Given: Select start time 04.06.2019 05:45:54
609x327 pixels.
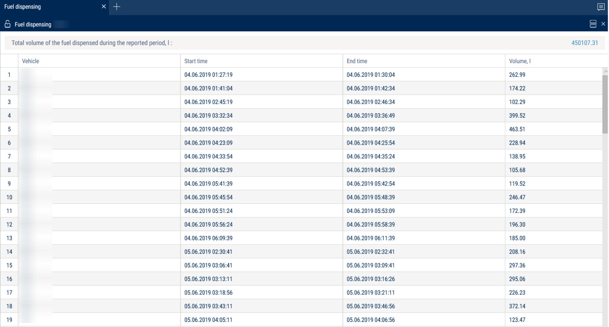Looking at the screenshot, I should pyautogui.click(x=208, y=197).
